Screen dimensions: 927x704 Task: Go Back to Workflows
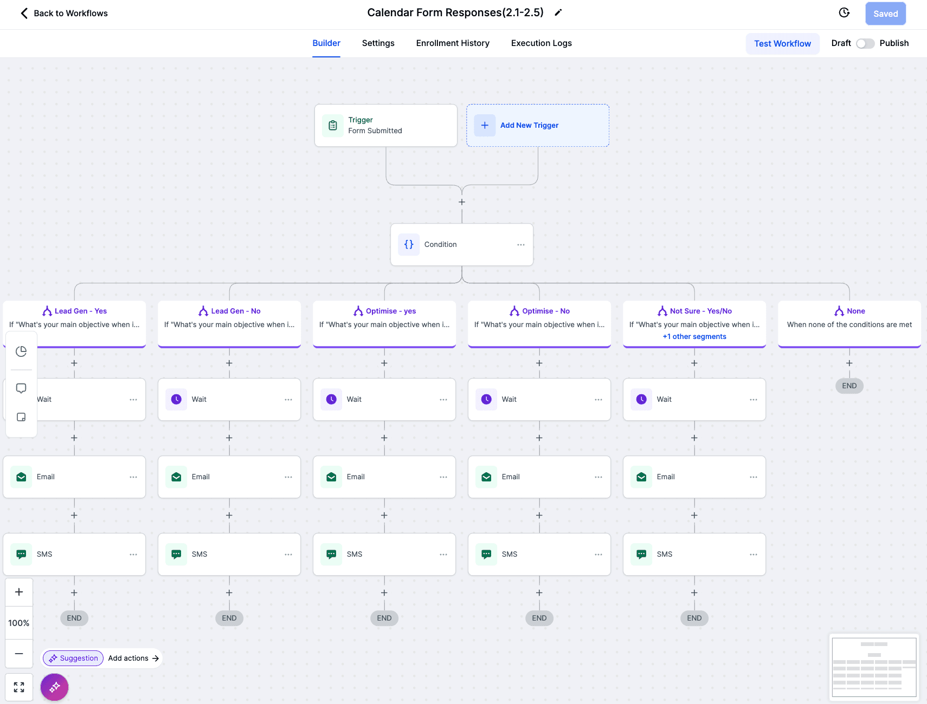(62, 13)
